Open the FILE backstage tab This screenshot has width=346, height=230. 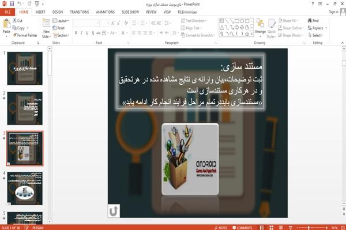pos(7,12)
